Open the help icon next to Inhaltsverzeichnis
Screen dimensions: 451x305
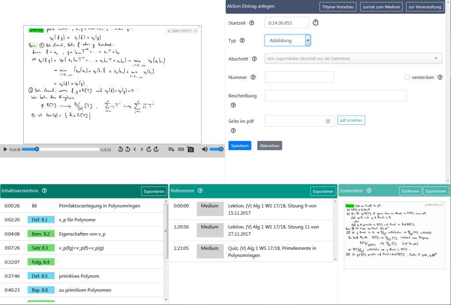coord(44,191)
